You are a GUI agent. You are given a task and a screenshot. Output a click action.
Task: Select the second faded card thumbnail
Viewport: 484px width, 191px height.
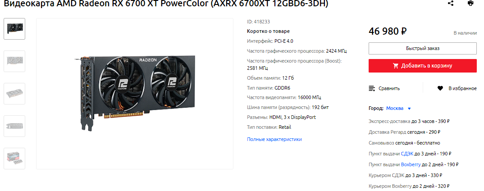coord(14,61)
